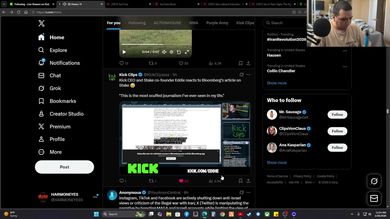
Task: Open Bookmarks in sidebar
Action: (57, 101)
